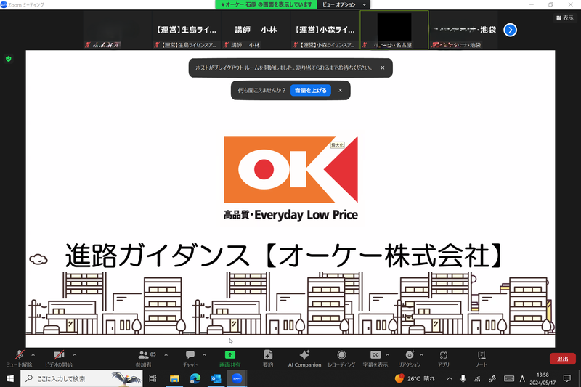Open File Explorer from taskbar
581x387 pixels.
pyautogui.click(x=174, y=378)
